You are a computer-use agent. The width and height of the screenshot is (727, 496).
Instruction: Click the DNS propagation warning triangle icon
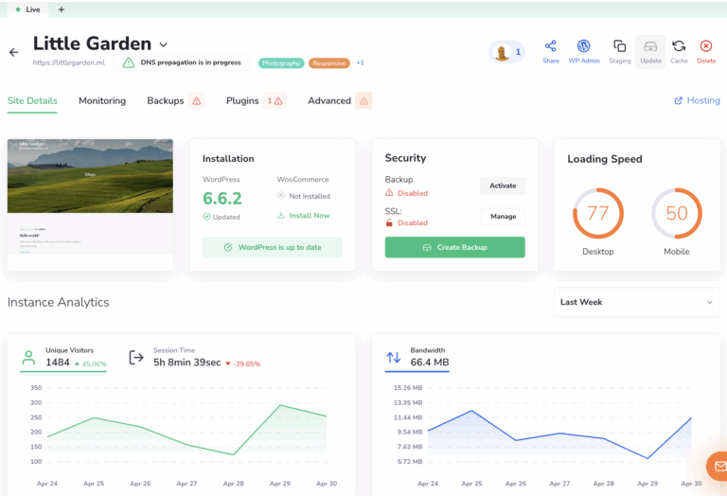tap(129, 62)
